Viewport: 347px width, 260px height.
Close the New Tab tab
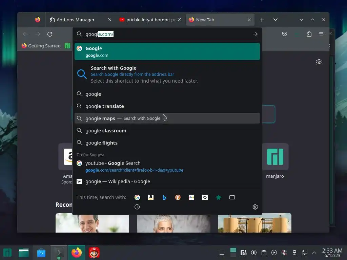coord(249,20)
